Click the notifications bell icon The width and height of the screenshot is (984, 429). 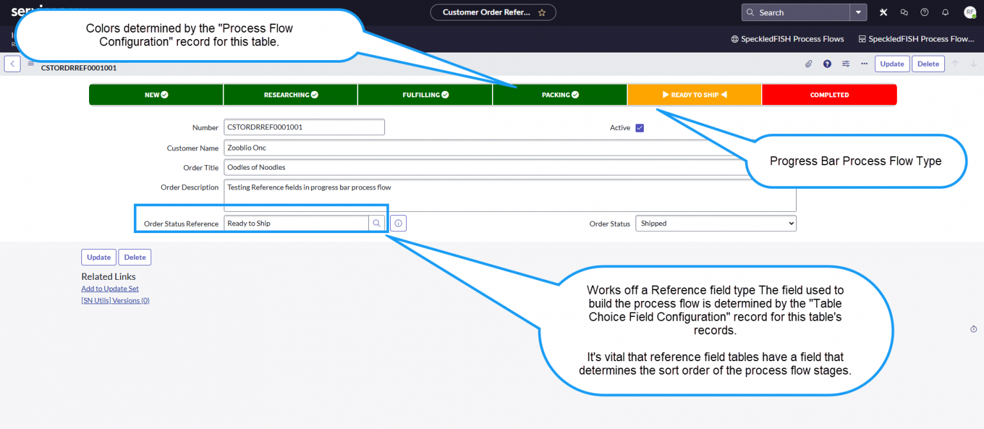[945, 12]
